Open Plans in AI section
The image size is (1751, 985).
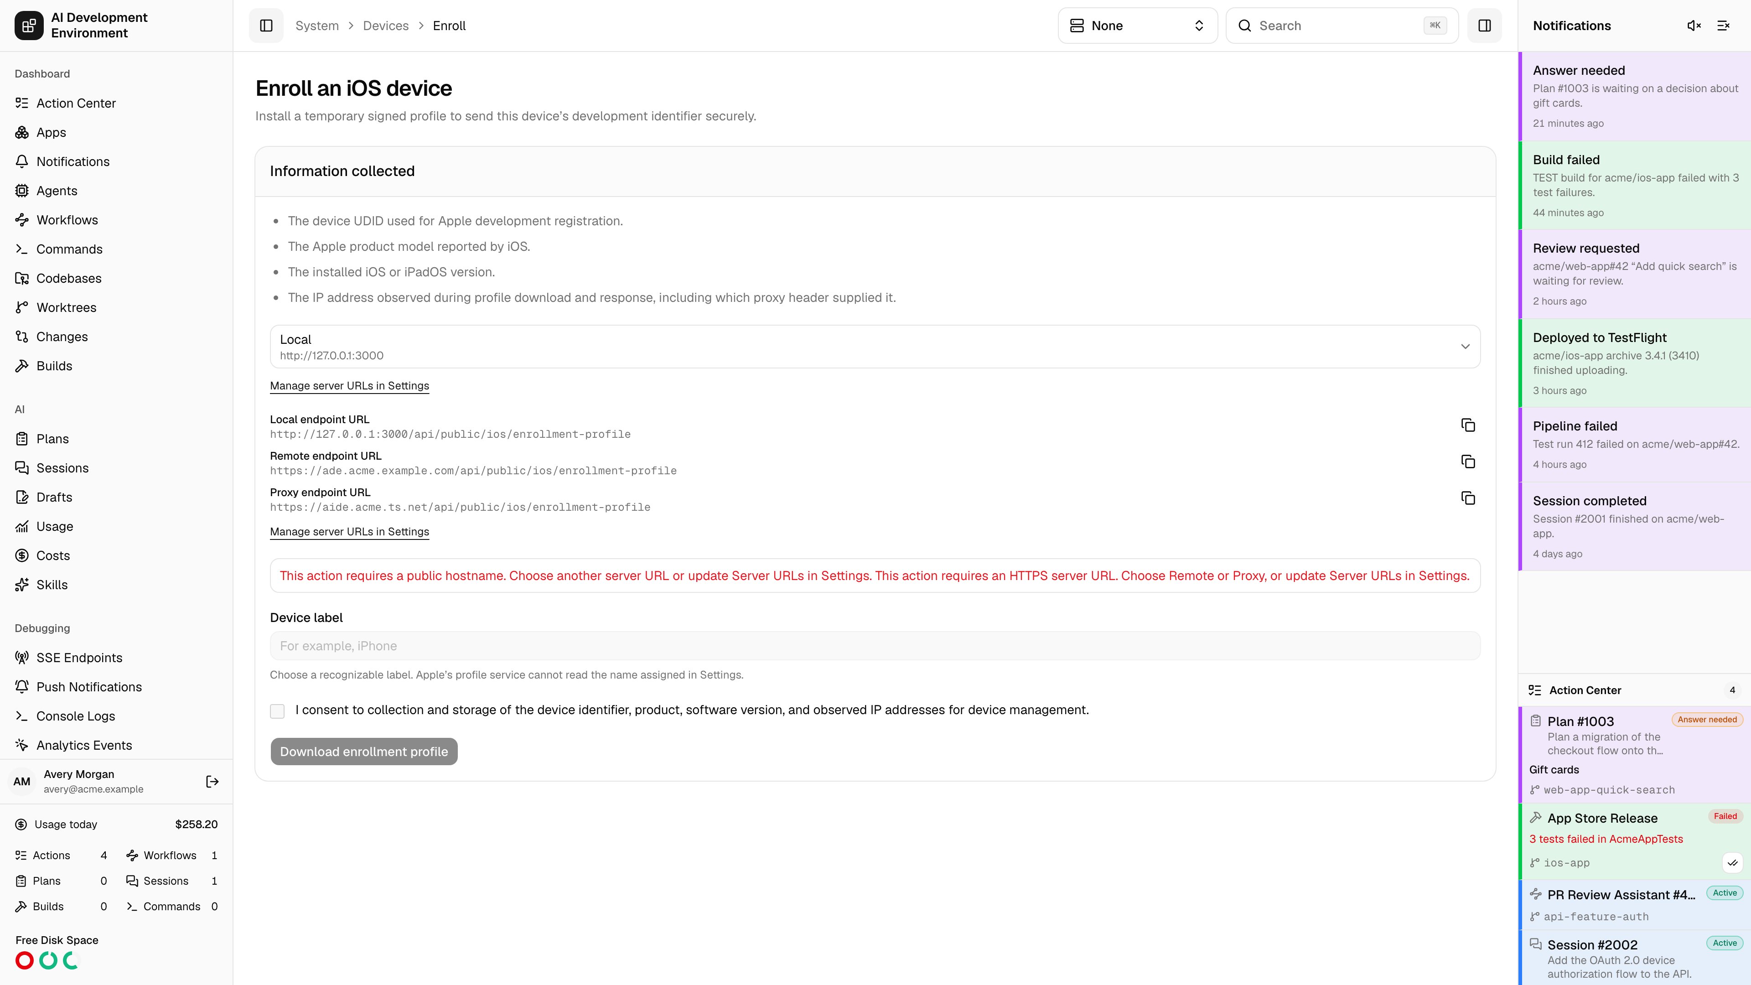116,439
